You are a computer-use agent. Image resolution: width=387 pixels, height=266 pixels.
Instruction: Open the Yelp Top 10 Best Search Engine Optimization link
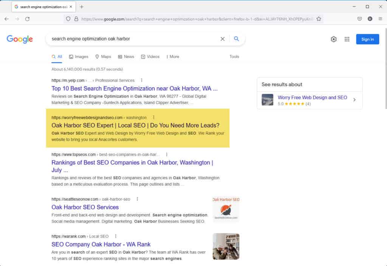[x=135, y=89]
